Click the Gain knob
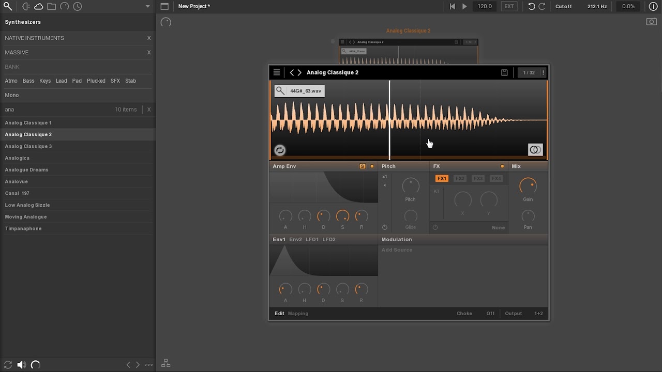This screenshot has height=372, width=662. point(528,185)
